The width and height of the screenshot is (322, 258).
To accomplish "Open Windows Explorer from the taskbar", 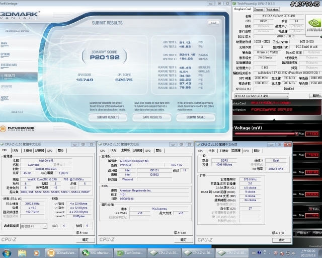I will 22,253.
